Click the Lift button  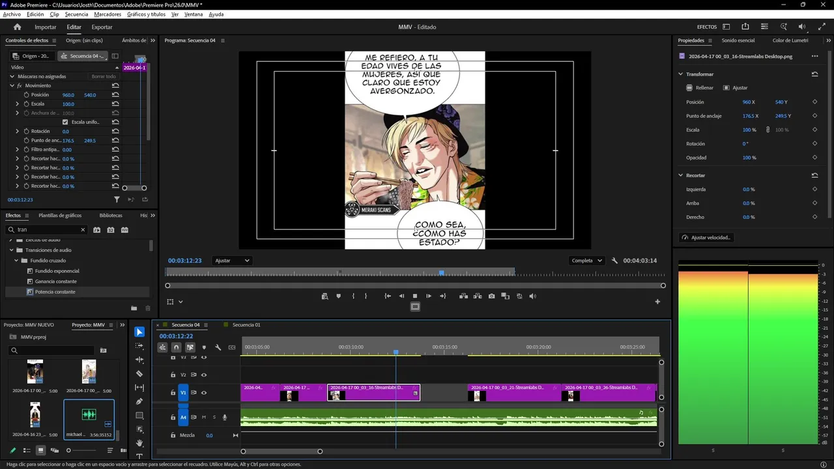tap(463, 296)
